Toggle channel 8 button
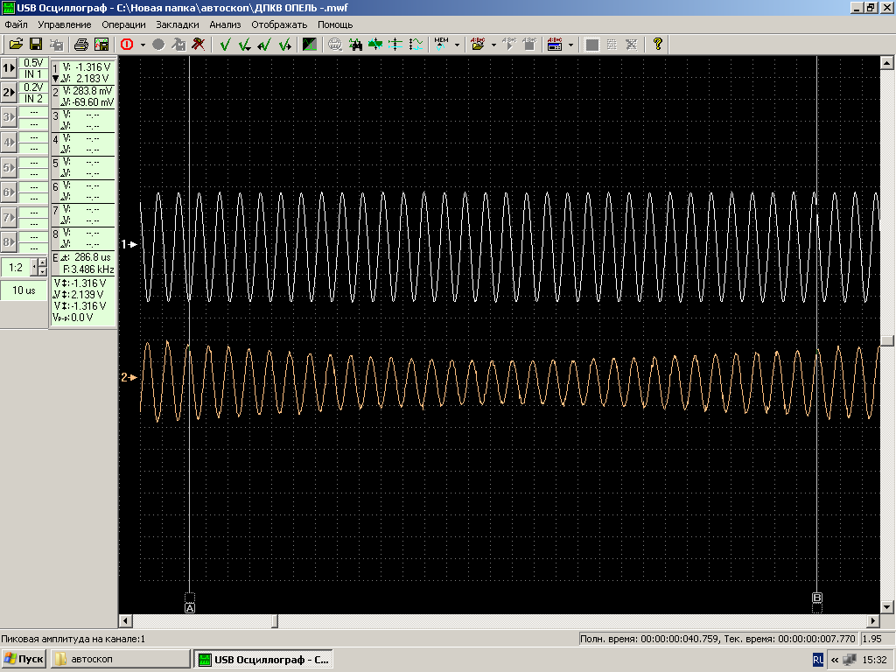 click(9, 242)
